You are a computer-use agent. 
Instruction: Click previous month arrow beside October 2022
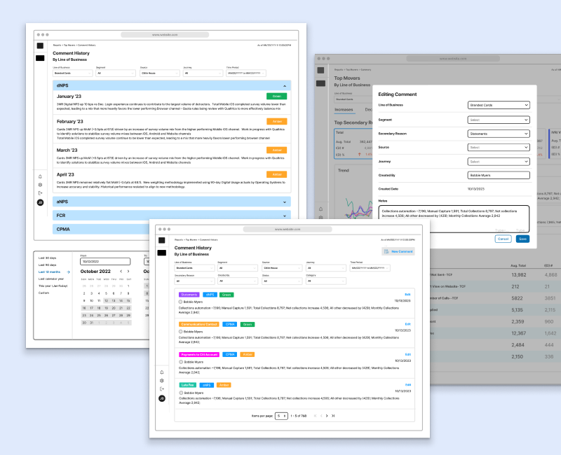coord(121,272)
